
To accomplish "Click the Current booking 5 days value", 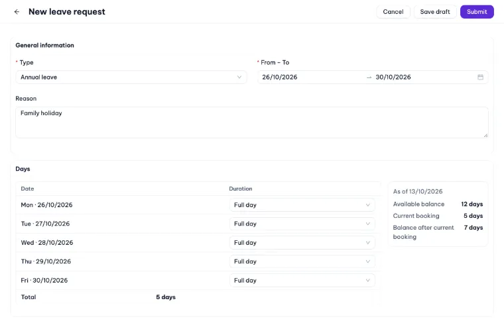I will 473,216.
